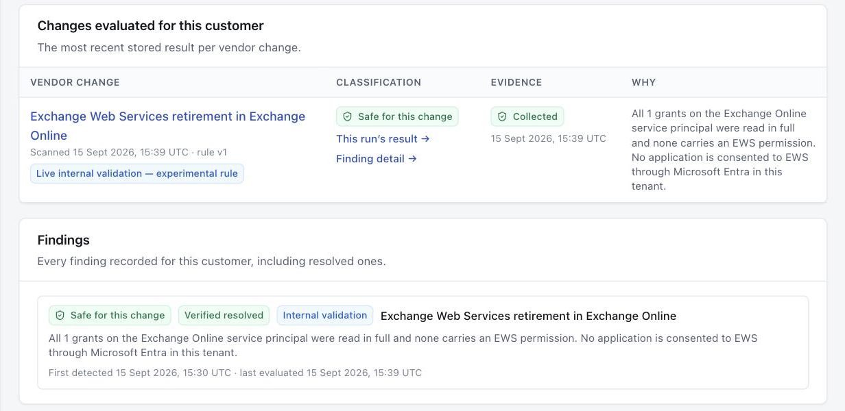Click the Findings section heading
This screenshot has height=411, width=845.
(63, 240)
